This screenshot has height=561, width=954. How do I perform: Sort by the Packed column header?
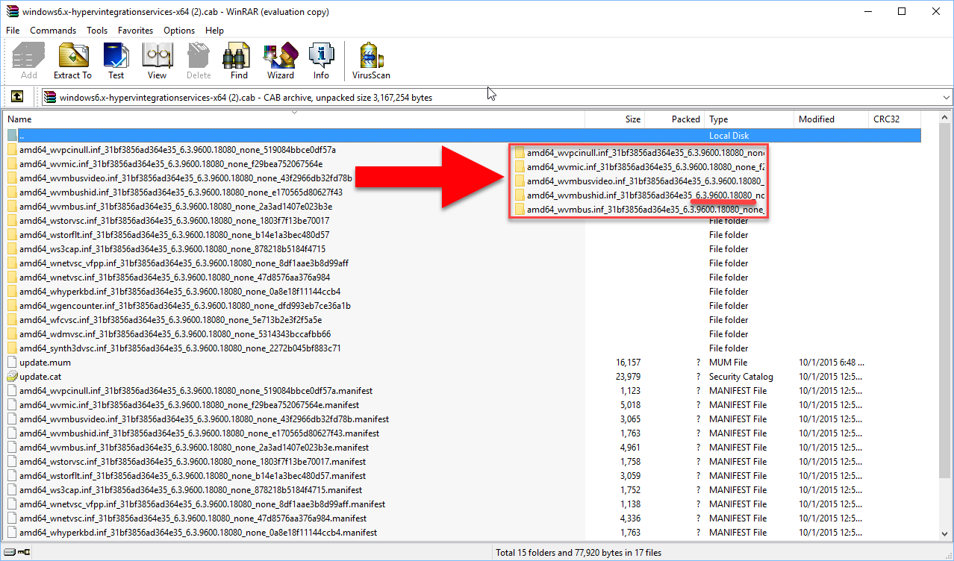point(674,119)
